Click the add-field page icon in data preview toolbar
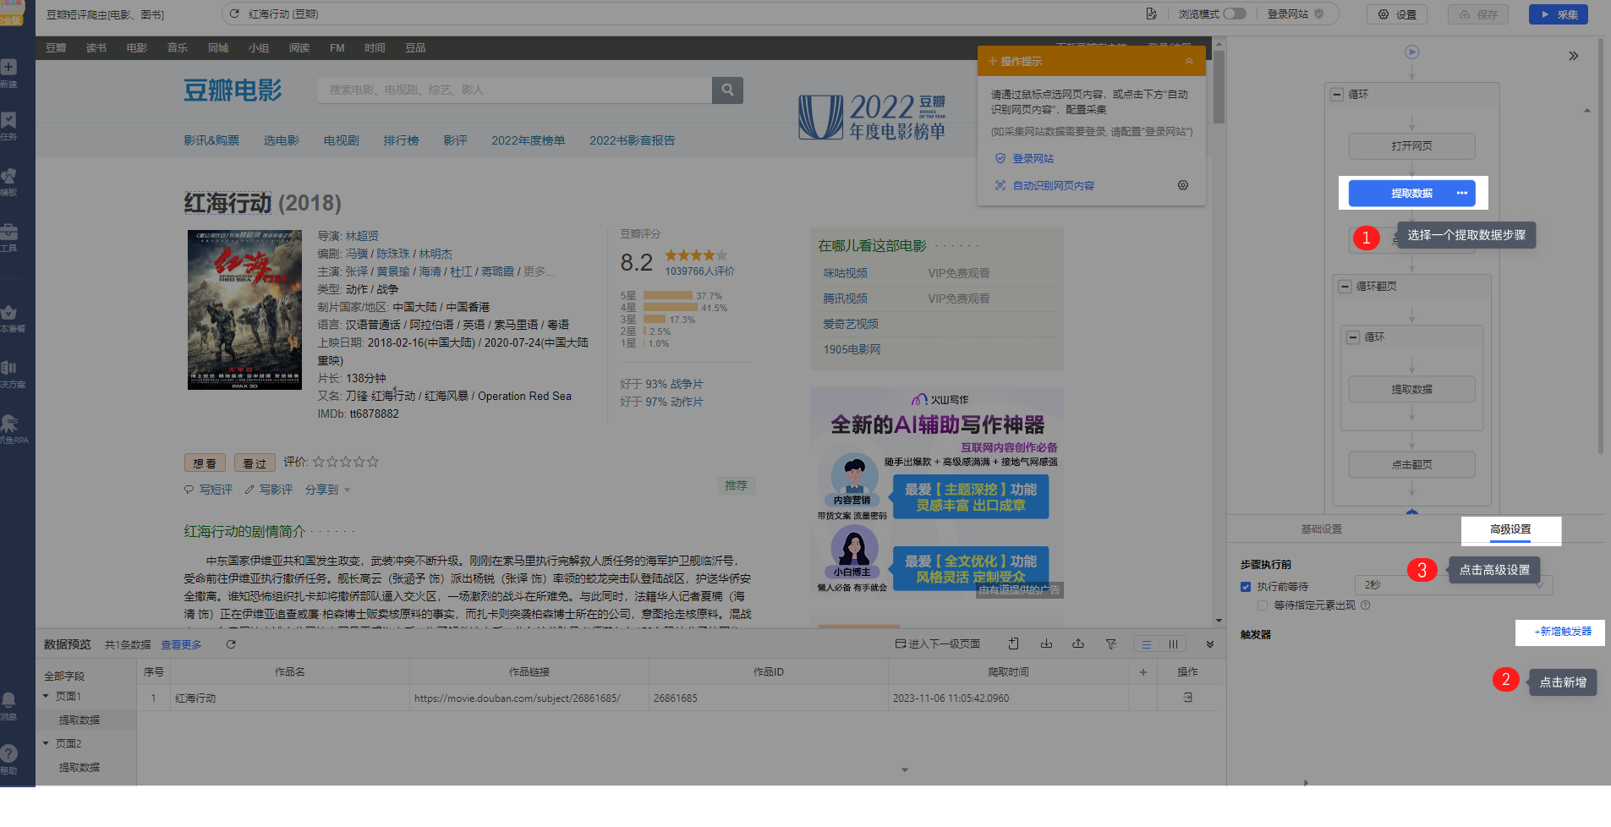Screen dimensions: 1611x827 (x=1013, y=644)
